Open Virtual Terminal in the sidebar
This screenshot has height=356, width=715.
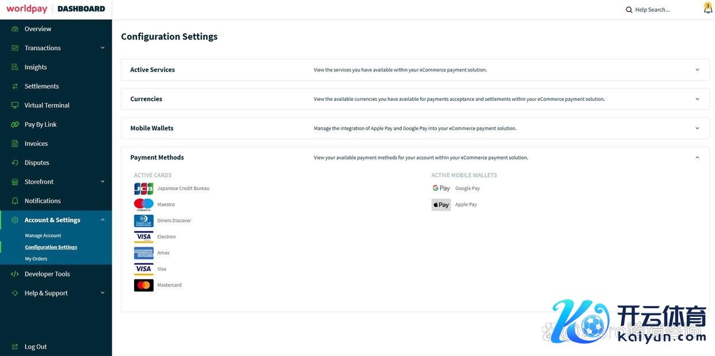tap(47, 105)
